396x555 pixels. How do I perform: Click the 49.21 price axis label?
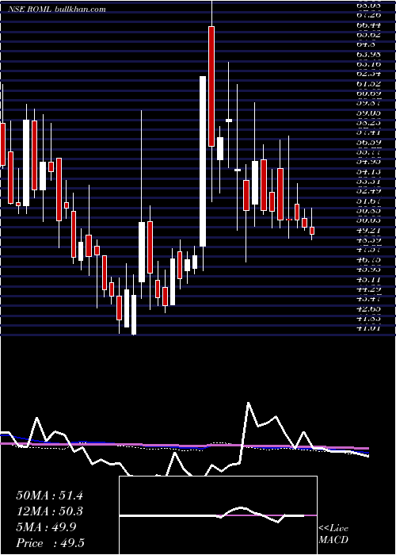click(x=369, y=231)
